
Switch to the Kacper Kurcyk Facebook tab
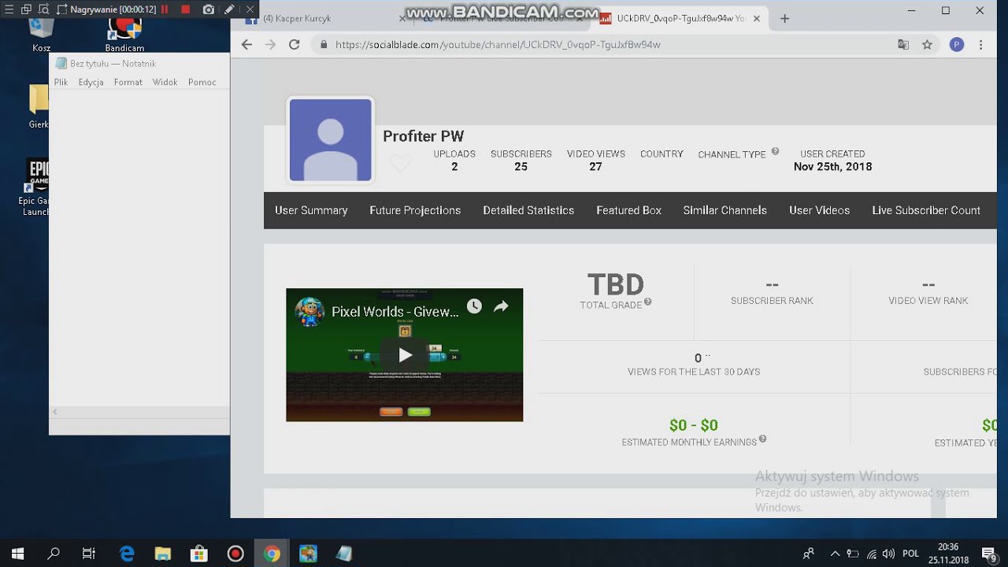[x=323, y=18]
